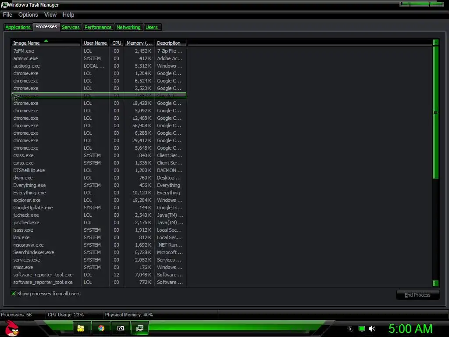Select the smss.exe process
449x337 pixels.
pyautogui.click(x=99, y=267)
